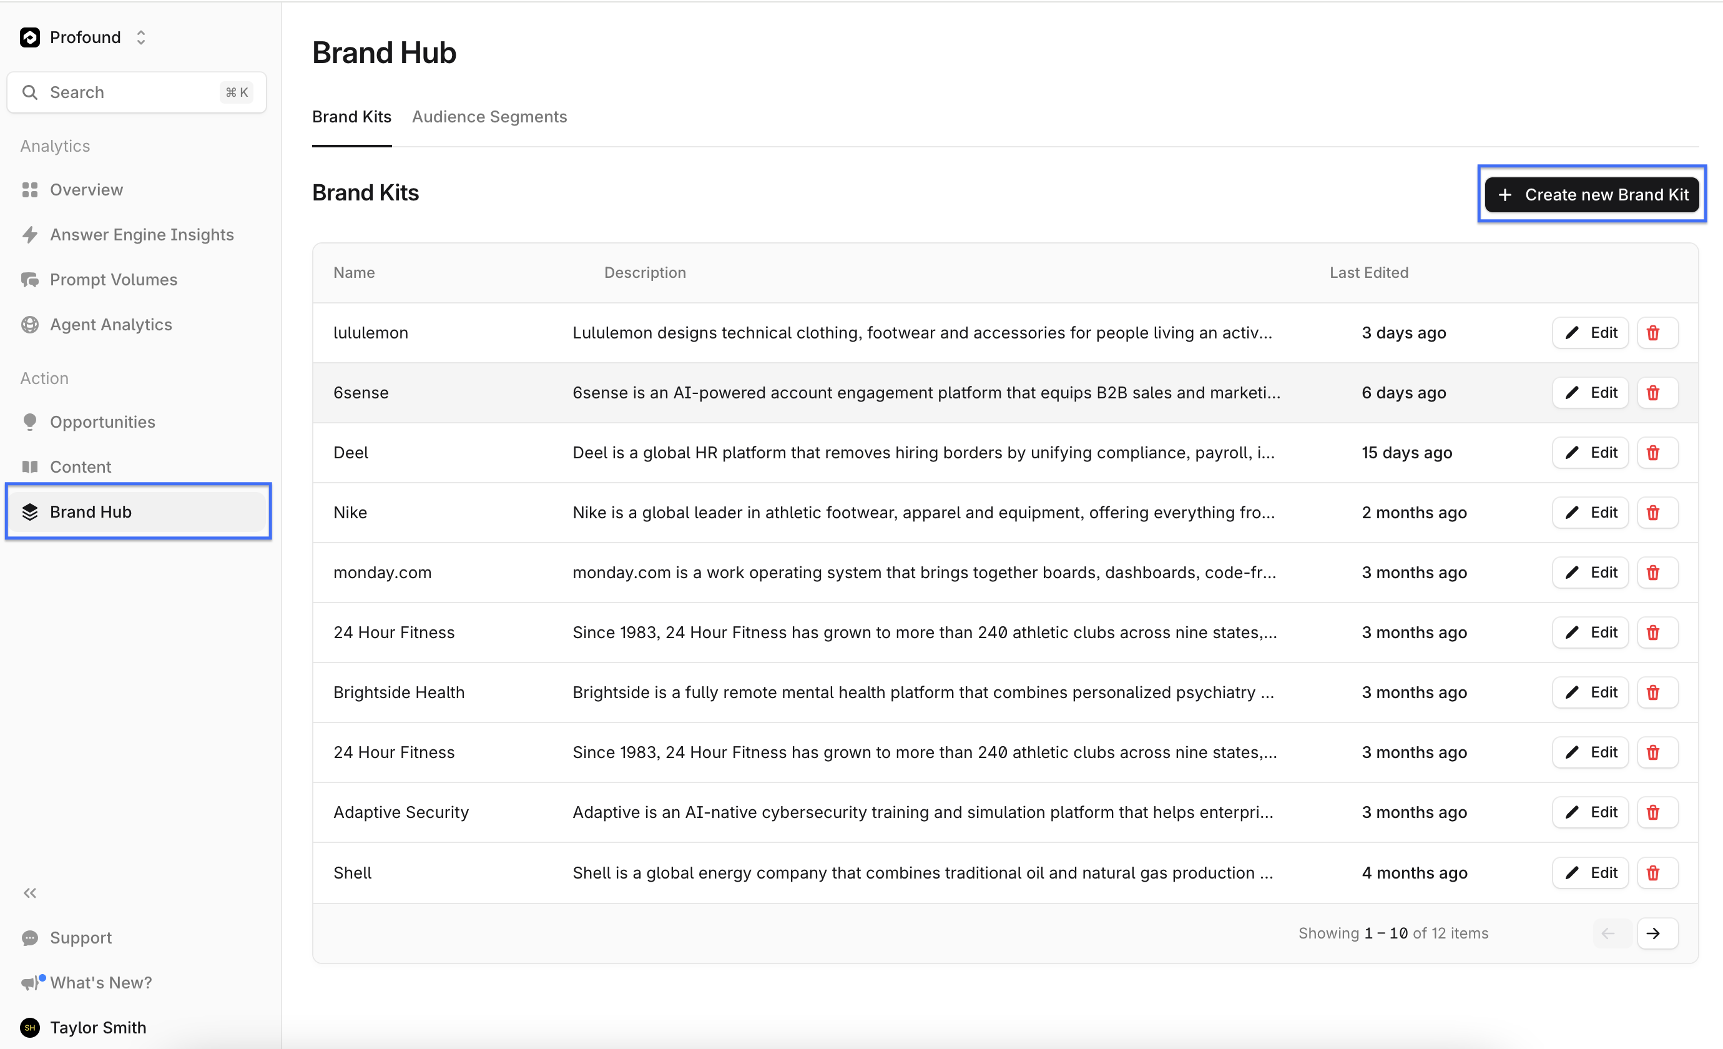Click the '15 days ago' date cell
Screen dimensions: 1723x1049
click(x=1407, y=453)
